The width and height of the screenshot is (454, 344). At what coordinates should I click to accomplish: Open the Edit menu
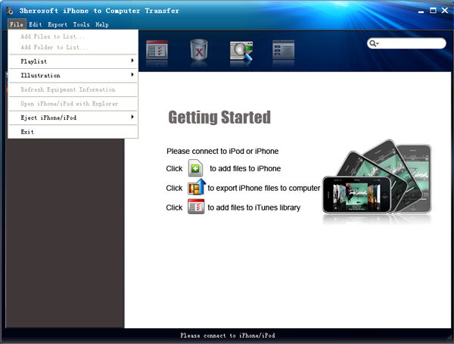(x=36, y=24)
